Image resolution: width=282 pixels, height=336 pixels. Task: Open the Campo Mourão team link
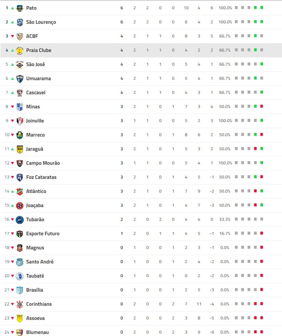43,163
